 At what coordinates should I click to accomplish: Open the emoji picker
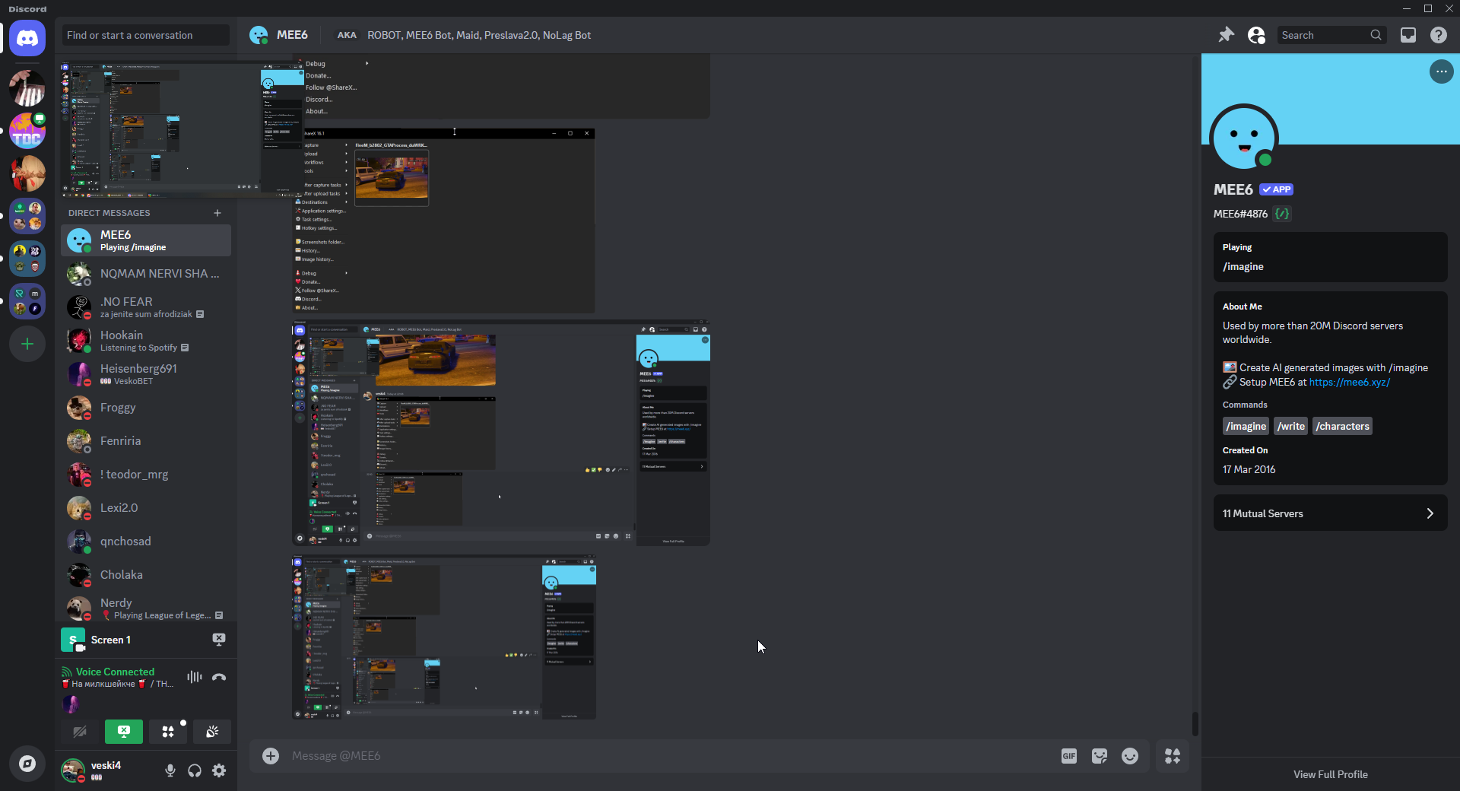click(x=1130, y=756)
